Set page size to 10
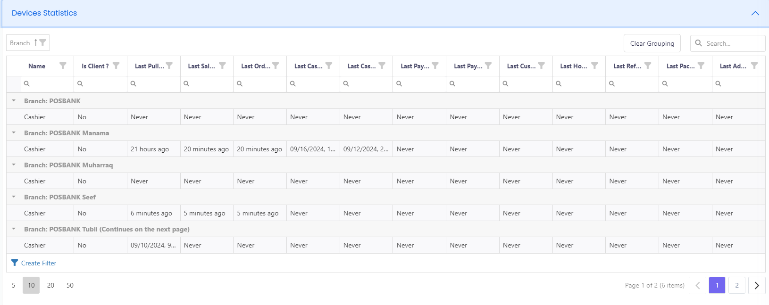This screenshot has height=305, width=769. [31, 285]
